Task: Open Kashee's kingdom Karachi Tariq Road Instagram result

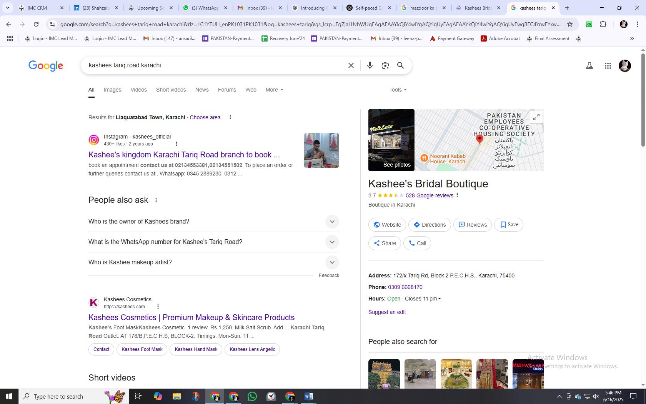Action: tap(184, 155)
